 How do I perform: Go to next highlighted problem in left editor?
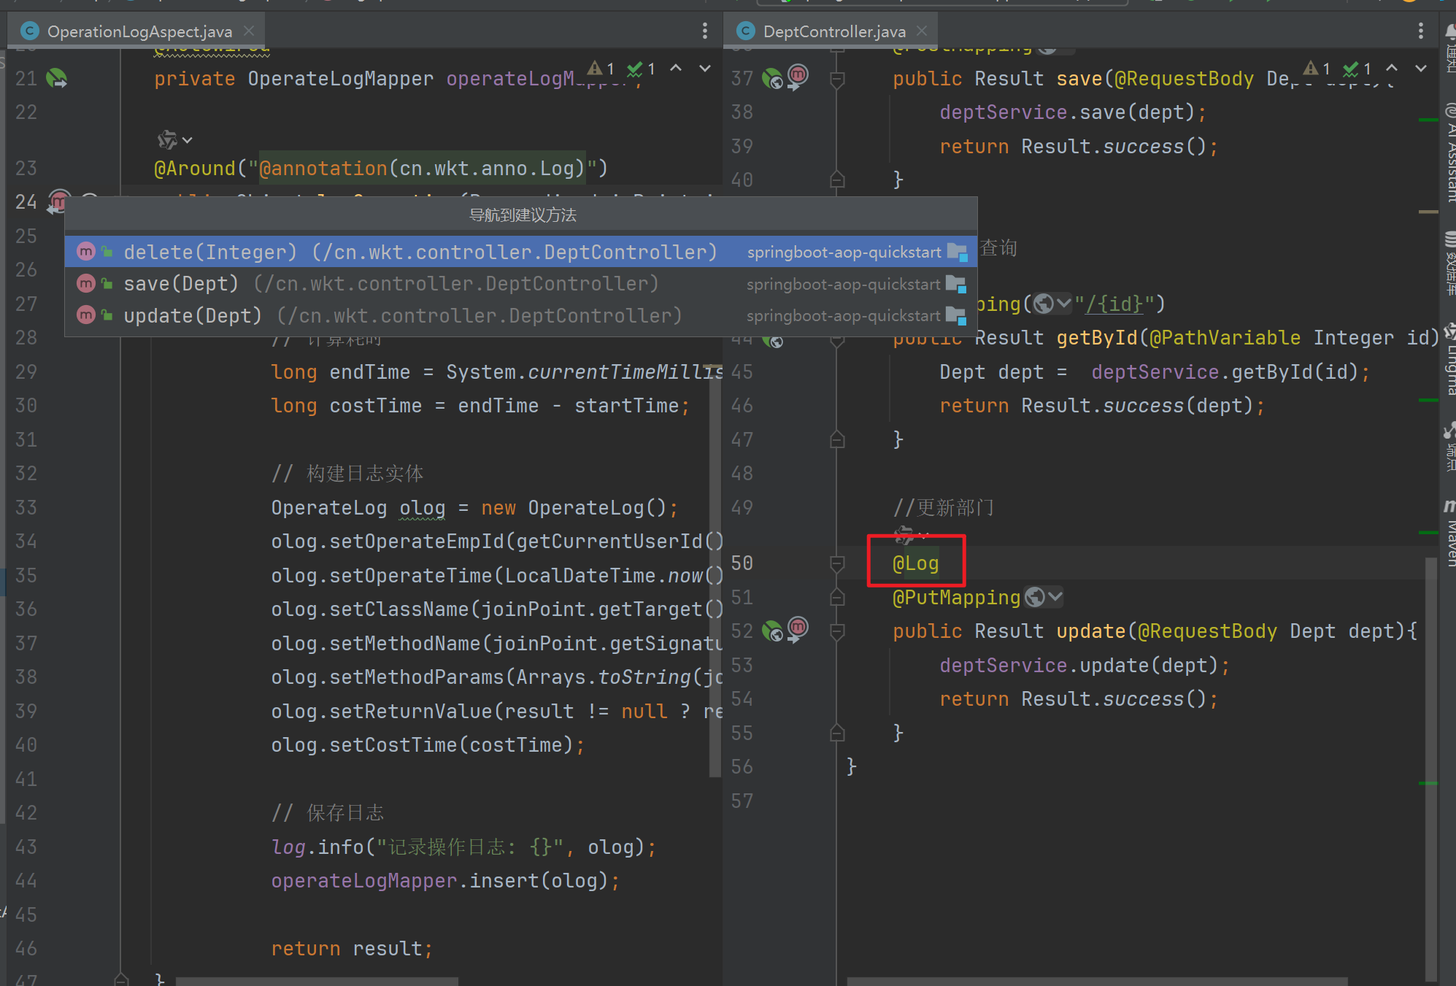coord(704,69)
